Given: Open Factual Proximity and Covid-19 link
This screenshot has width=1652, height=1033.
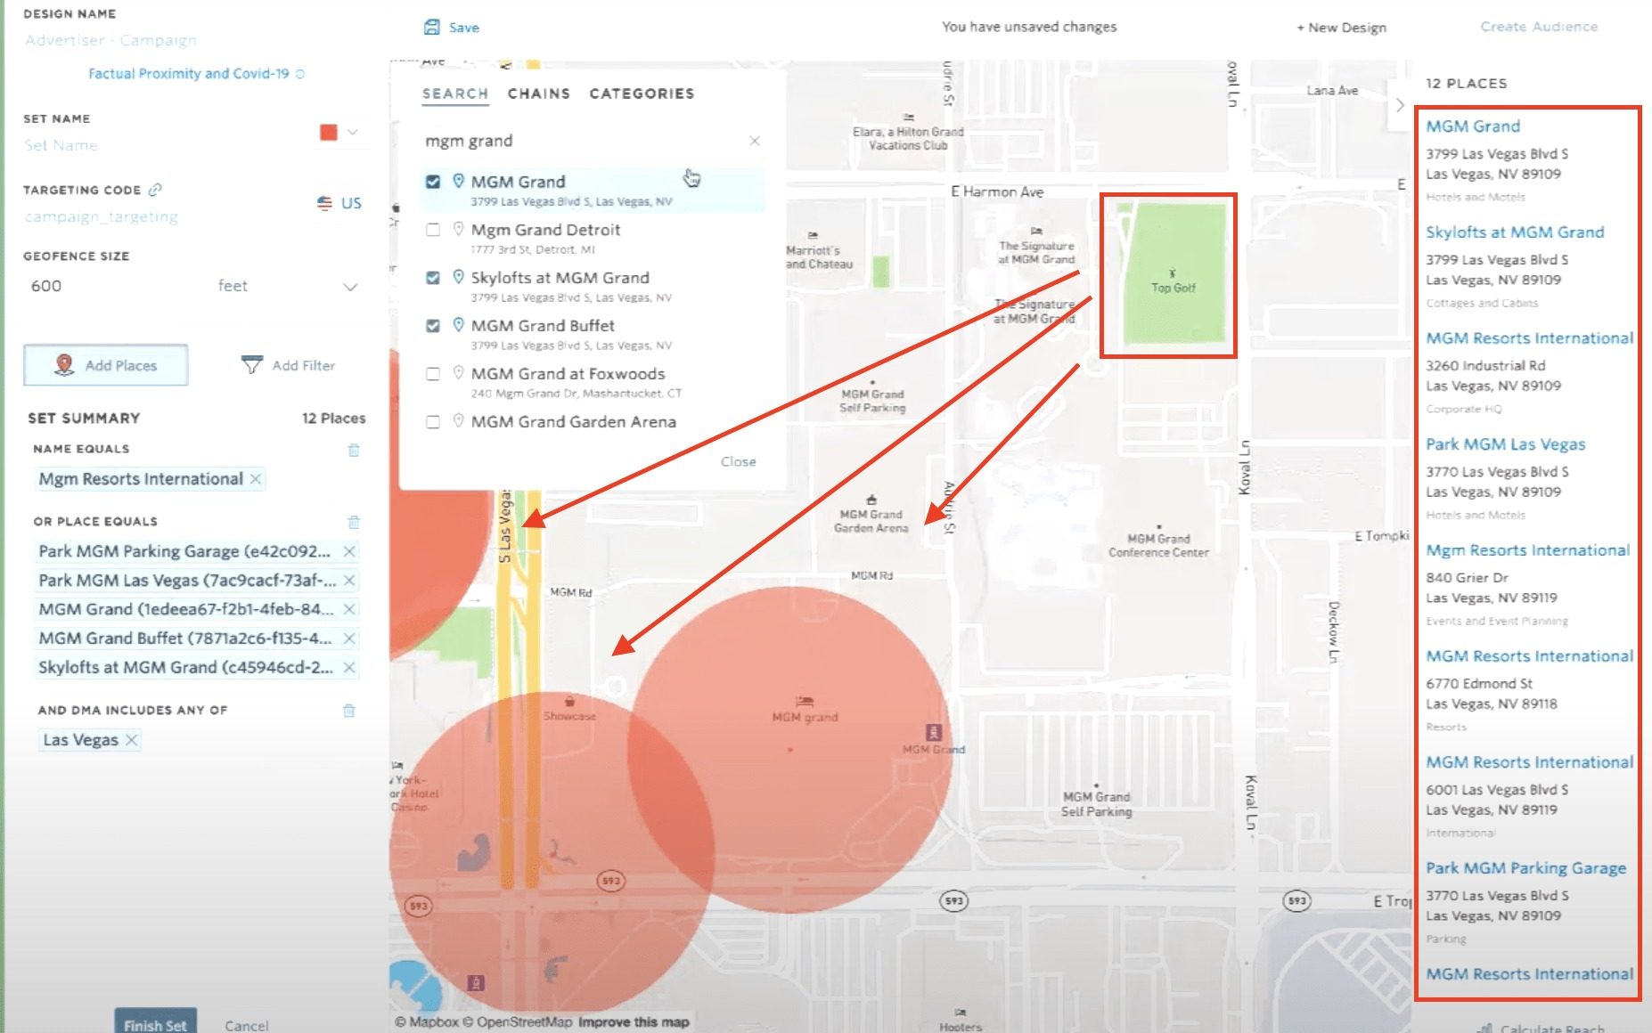Looking at the screenshot, I should tap(189, 74).
